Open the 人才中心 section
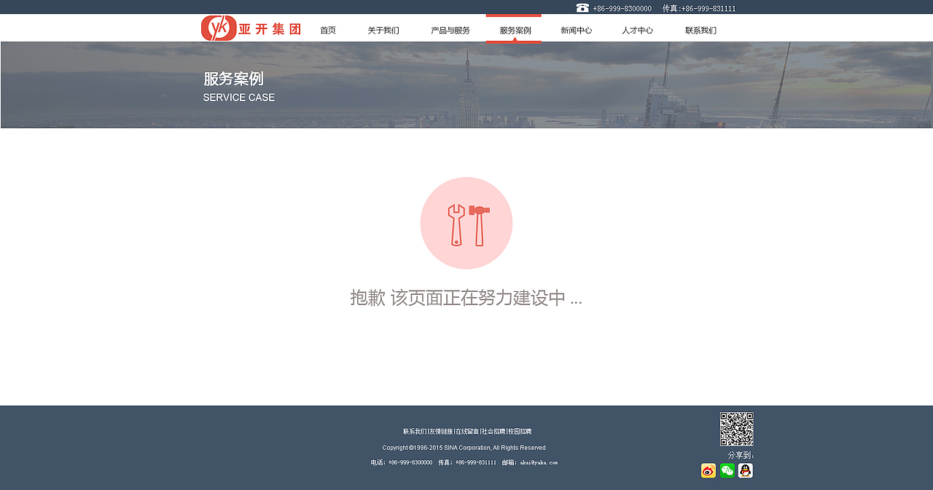 637,30
